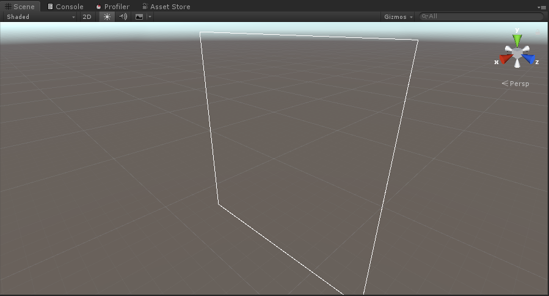Viewport: 549px width, 296px height.
Task: Open the Console tab
Action: coord(65,6)
